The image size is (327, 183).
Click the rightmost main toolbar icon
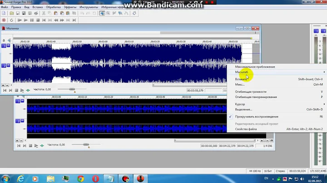[x=134, y=13]
